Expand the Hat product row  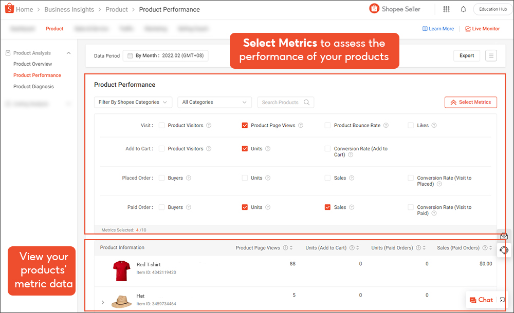point(102,302)
